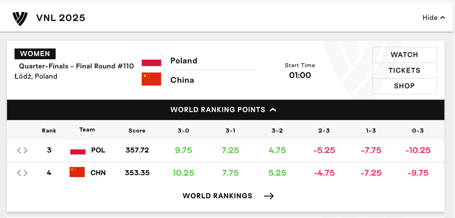Select the Poland team name
Screen dimensions: 455x218
pos(184,61)
